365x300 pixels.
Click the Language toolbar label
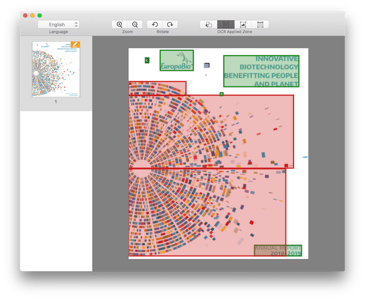point(58,32)
